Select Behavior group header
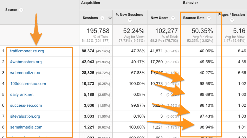This screenshot has height=138, width=247. point(190,3)
